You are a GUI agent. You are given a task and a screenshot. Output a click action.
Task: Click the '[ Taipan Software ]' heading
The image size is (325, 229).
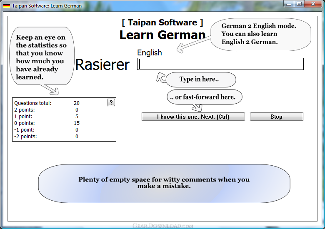tap(162, 22)
